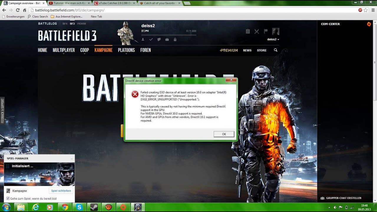
Task: Toggle 'Gehe zum Spiel, wenn du bereit bist' checkbox
Action: pyautogui.click(x=8, y=198)
